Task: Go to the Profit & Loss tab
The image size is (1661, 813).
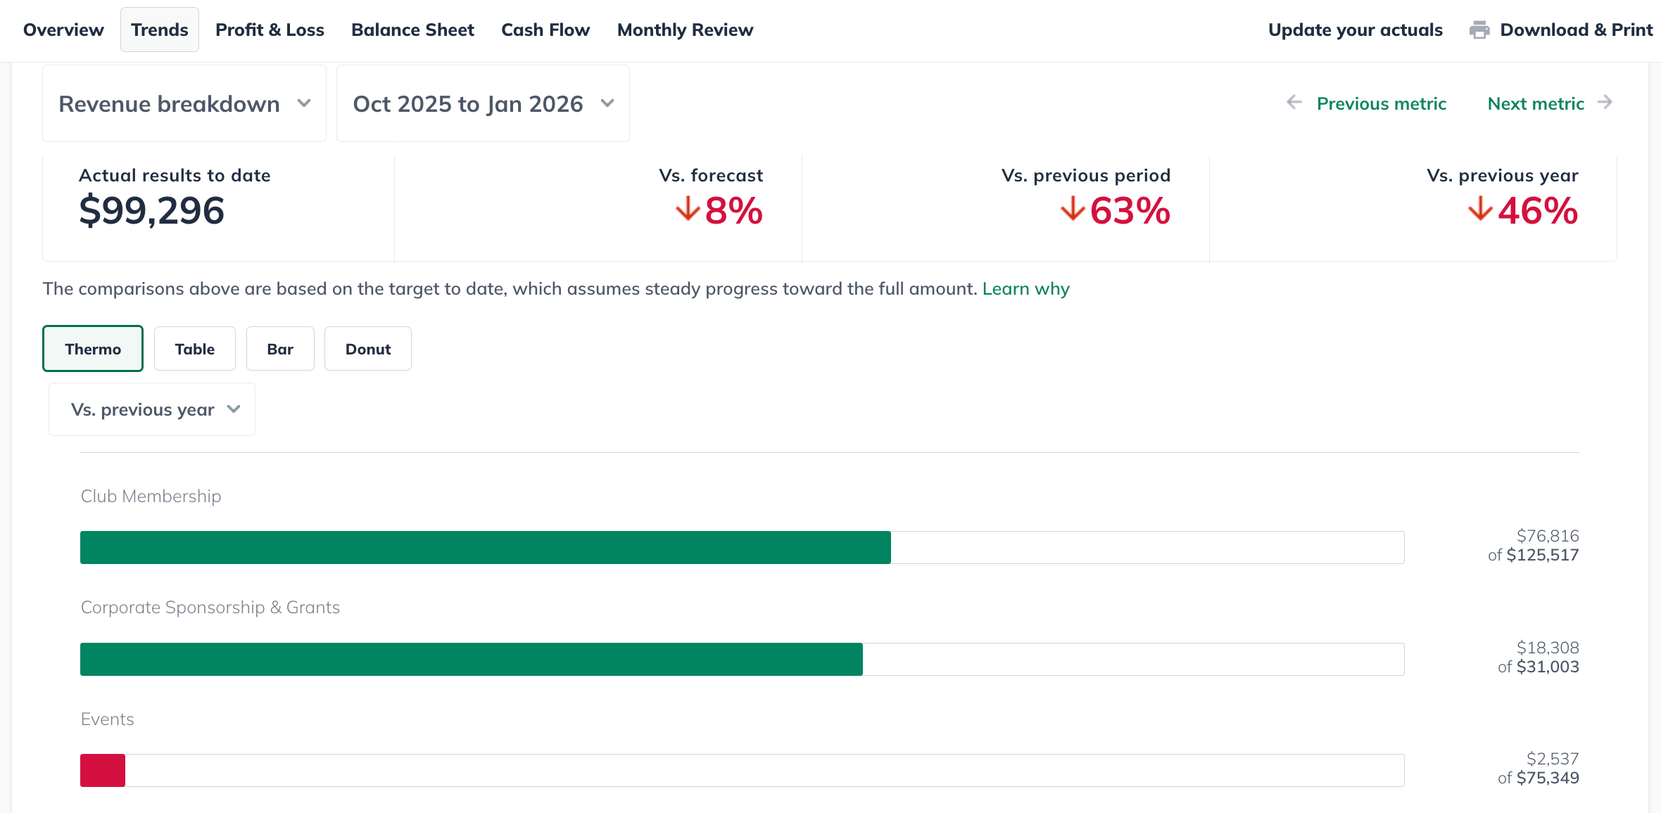Action: pyautogui.click(x=270, y=30)
